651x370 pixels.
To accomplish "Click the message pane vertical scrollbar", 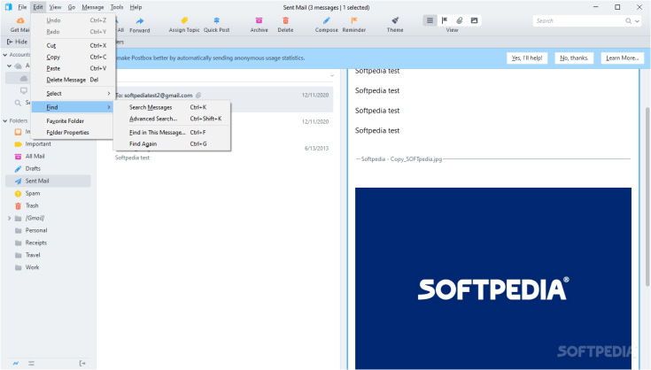I will (x=647, y=197).
